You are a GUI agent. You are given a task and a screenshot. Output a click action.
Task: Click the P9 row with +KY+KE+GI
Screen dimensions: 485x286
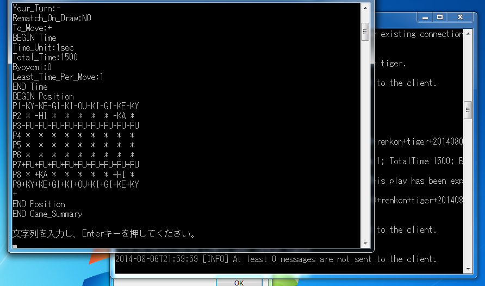pos(76,184)
